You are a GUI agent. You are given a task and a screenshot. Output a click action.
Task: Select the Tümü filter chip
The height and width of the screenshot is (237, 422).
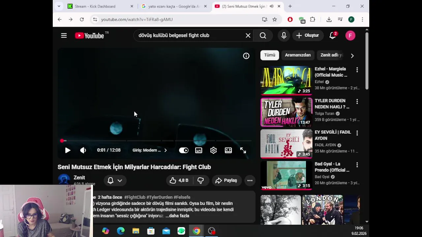tap(269, 55)
